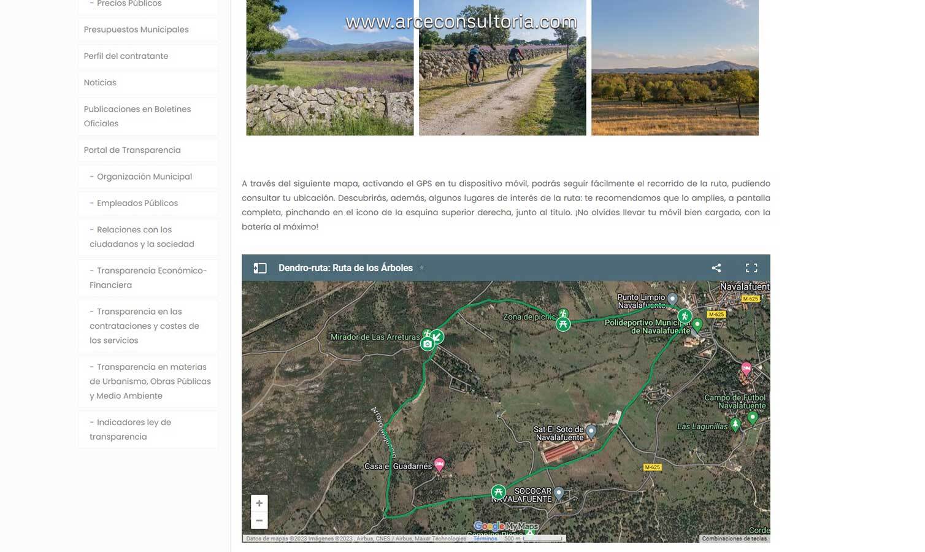Open the oak pasture sunset photo
The image size is (925, 552).
click(x=675, y=67)
